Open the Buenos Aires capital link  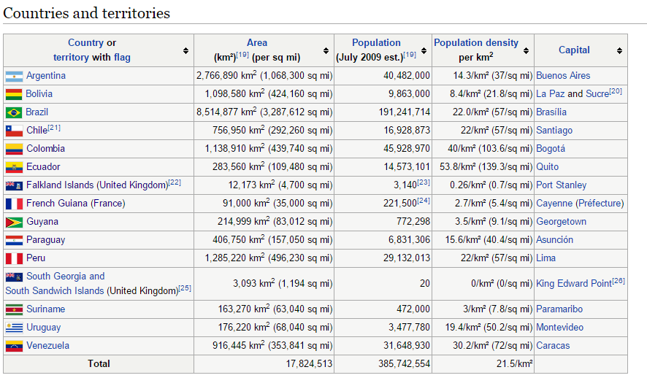click(x=563, y=76)
